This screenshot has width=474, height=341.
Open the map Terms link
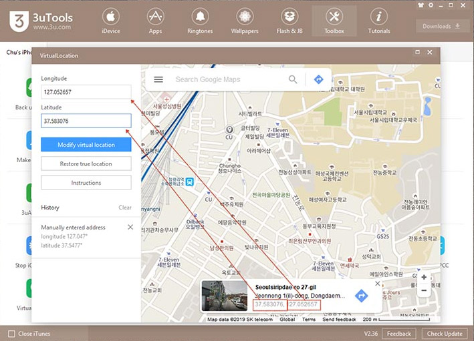309,319
